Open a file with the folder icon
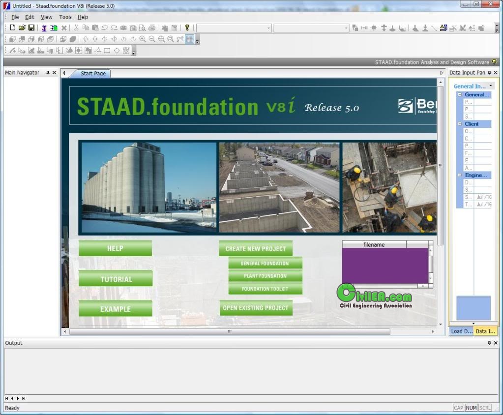Image resolution: width=503 pixels, height=415 pixels. 22,28
